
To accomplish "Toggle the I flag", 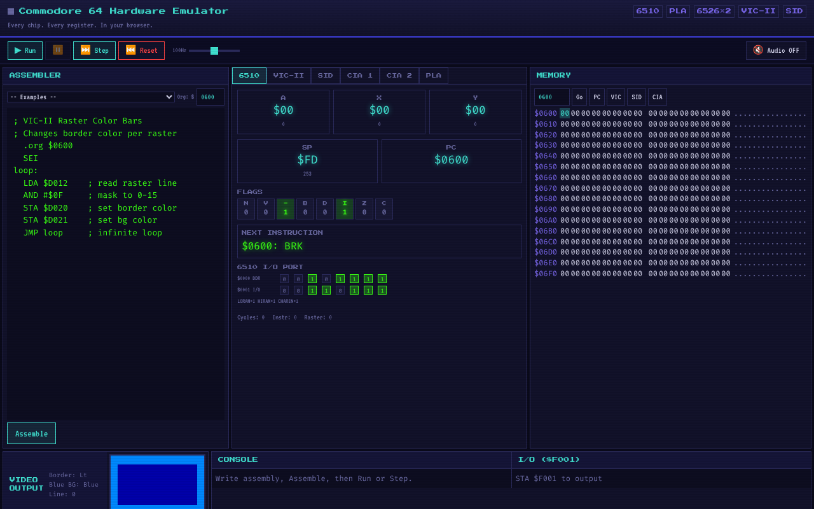I will click(345, 209).
